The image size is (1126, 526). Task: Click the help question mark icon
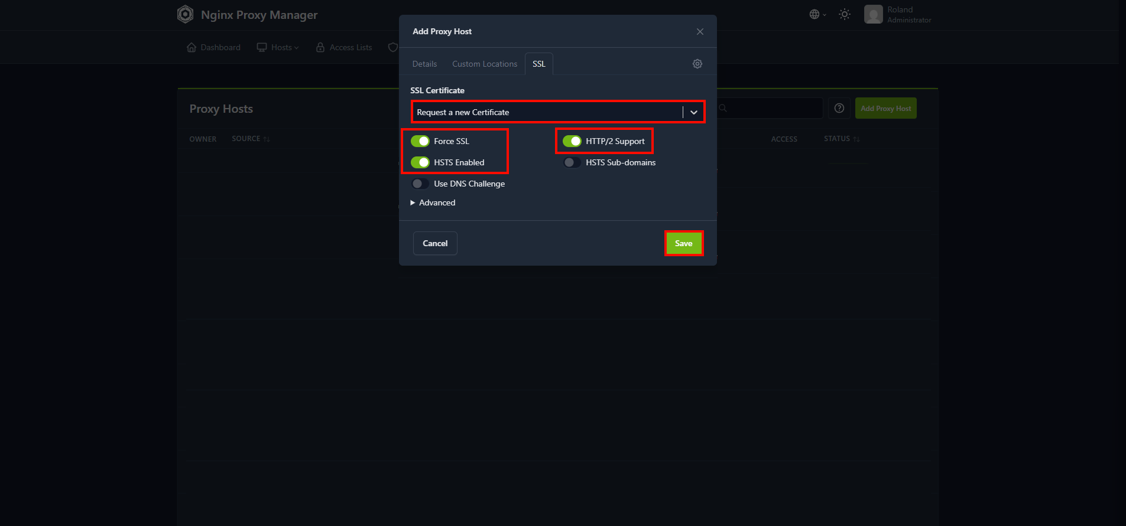pyautogui.click(x=839, y=108)
